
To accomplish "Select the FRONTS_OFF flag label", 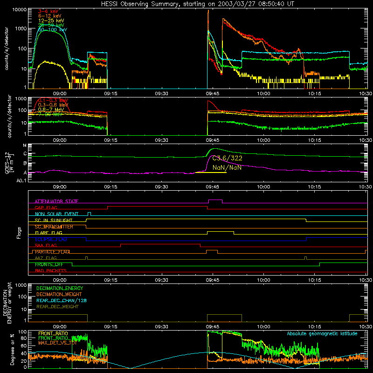I will click(x=49, y=264).
